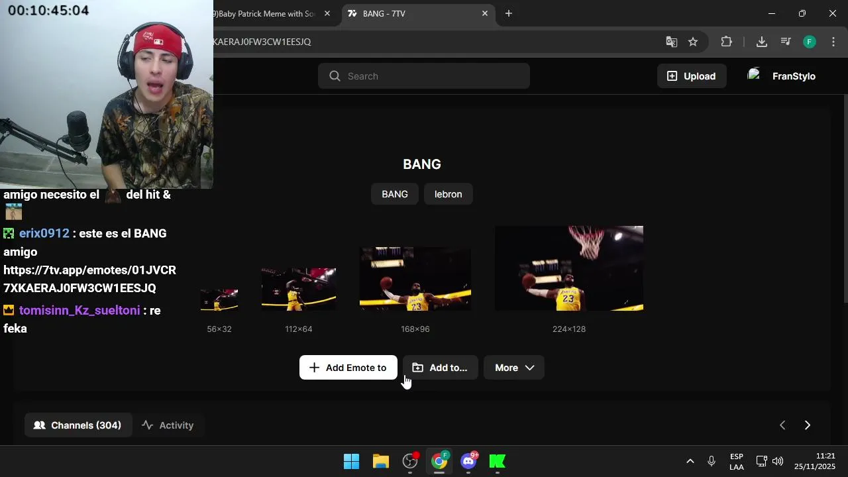Go to next channels page arrow

[x=808, y=425]
